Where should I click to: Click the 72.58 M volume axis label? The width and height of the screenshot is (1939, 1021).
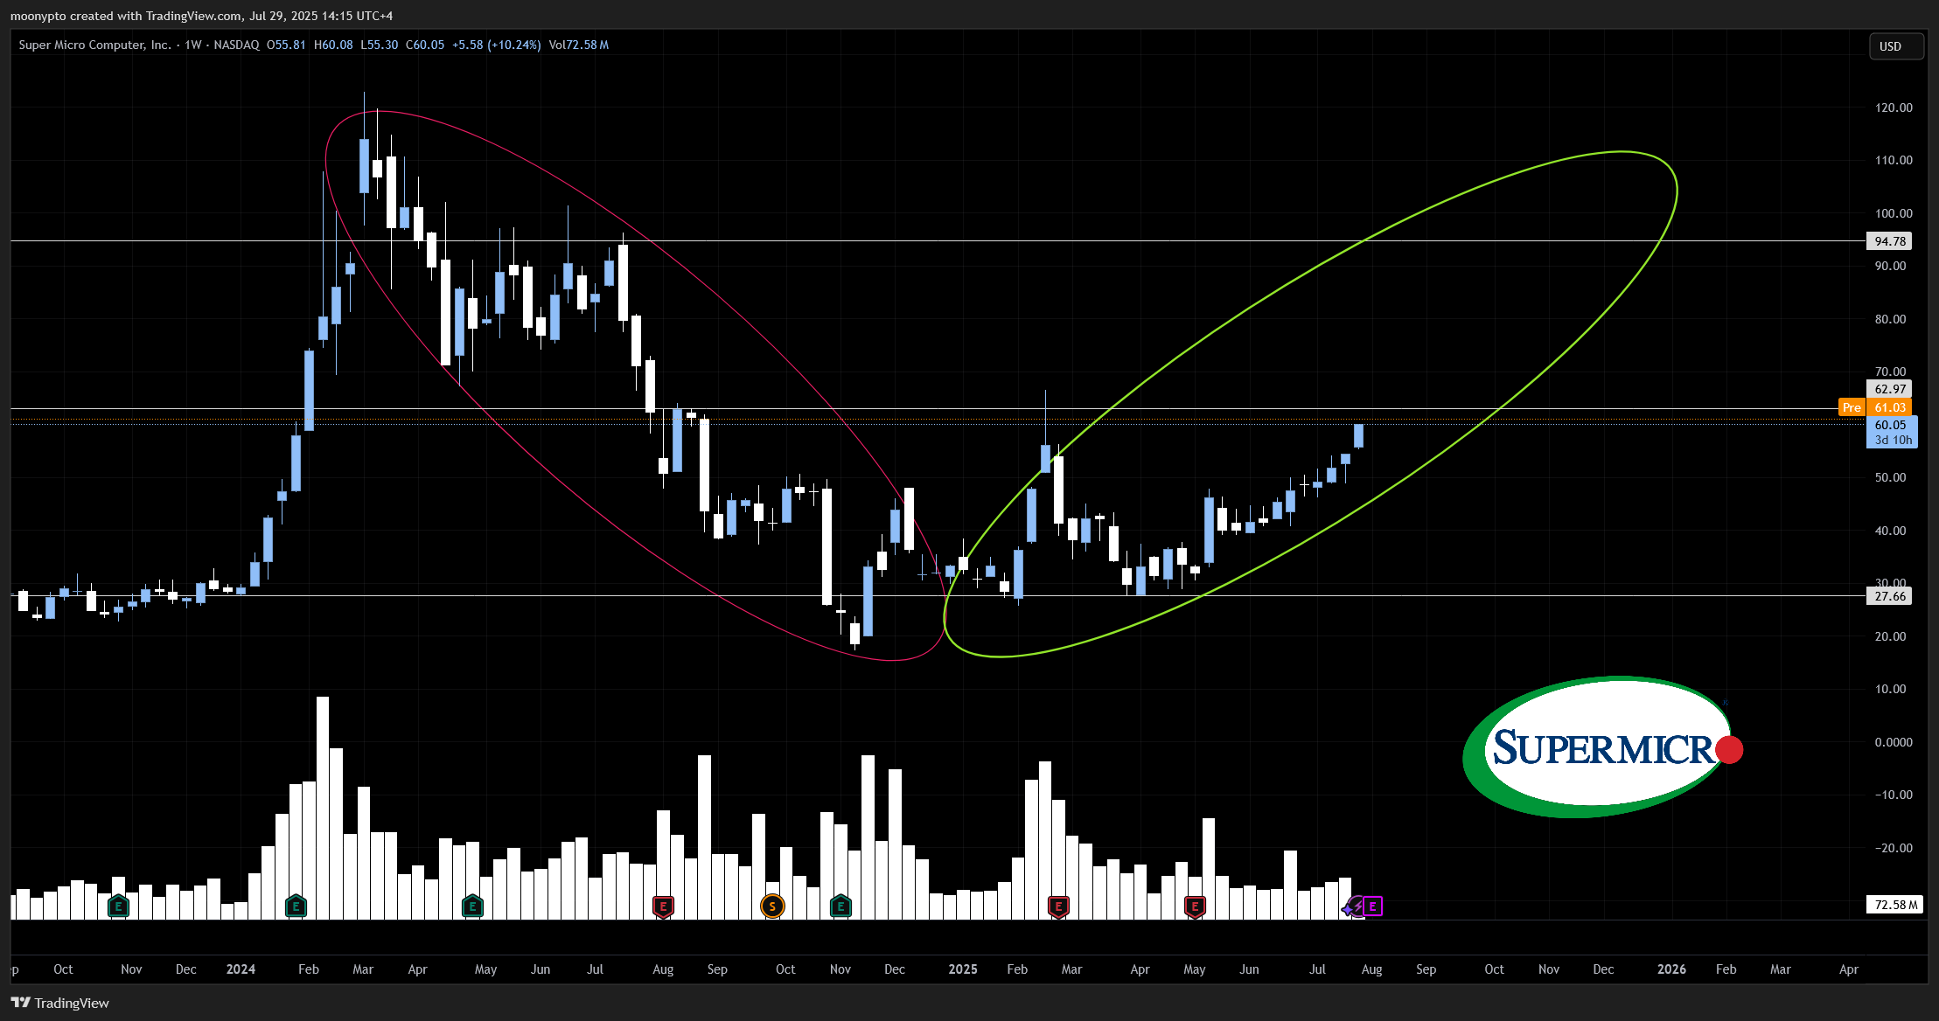coord(1895,905)
